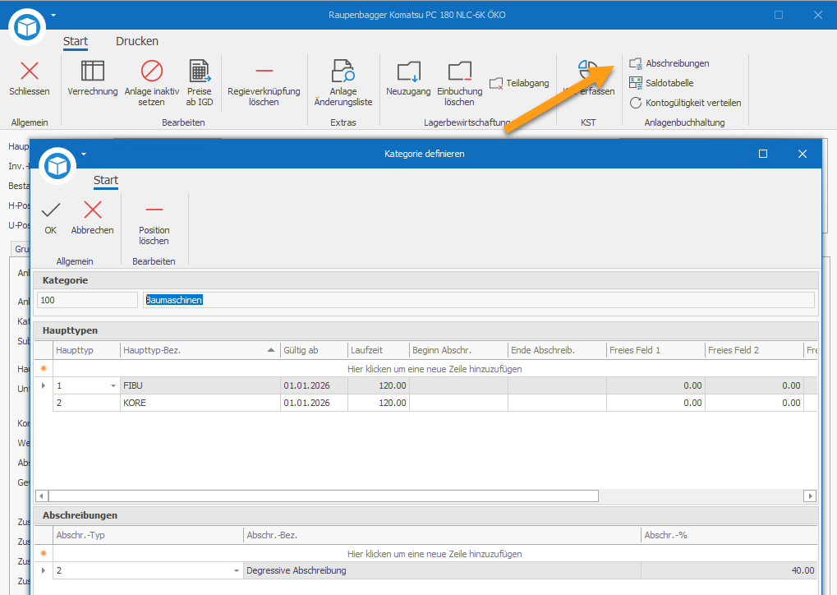Switch to Drucken tab in main window

(137, 41)
